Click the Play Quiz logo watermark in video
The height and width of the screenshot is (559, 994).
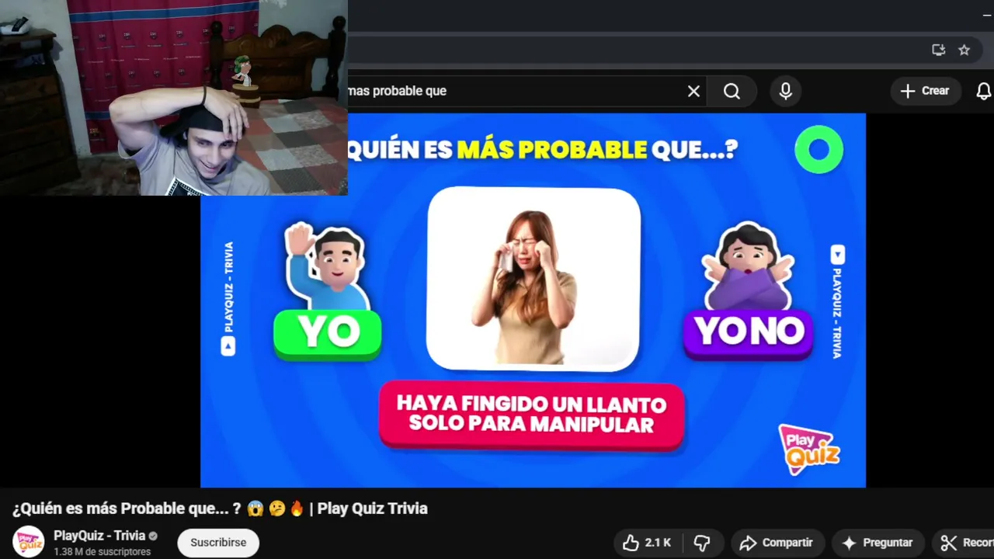click(x=809, y=450)
